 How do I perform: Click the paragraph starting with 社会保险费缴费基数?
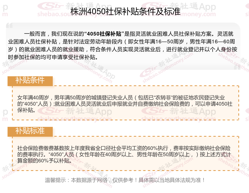[x=124, y=154]
